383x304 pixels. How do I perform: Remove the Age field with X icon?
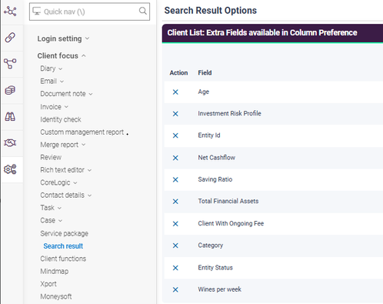point(175,92)
